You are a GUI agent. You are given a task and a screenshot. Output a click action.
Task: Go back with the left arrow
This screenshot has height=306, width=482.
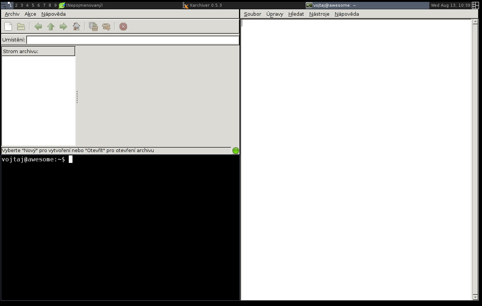click(38, 27)
